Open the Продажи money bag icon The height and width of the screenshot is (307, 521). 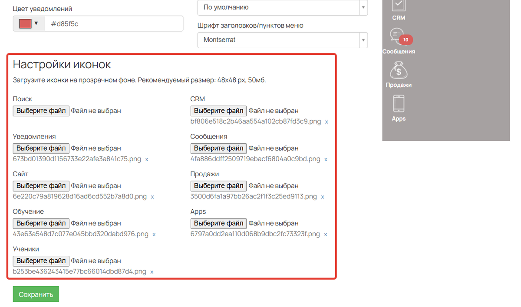399,70
